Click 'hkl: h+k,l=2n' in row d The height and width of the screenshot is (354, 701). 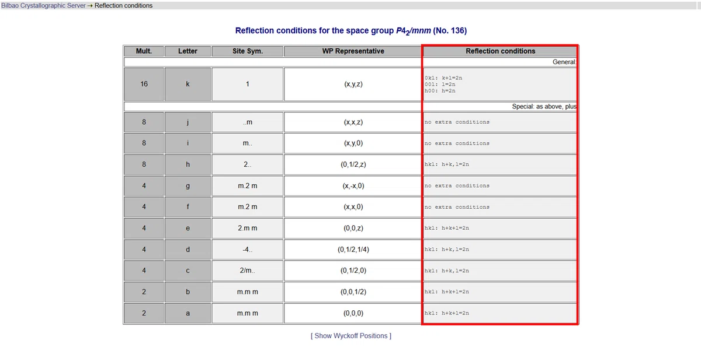(x=447, y=250)
